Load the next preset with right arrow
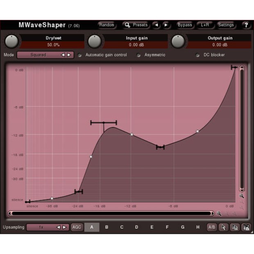The height and width of the screenshot is (254, 254). (166, 25)
